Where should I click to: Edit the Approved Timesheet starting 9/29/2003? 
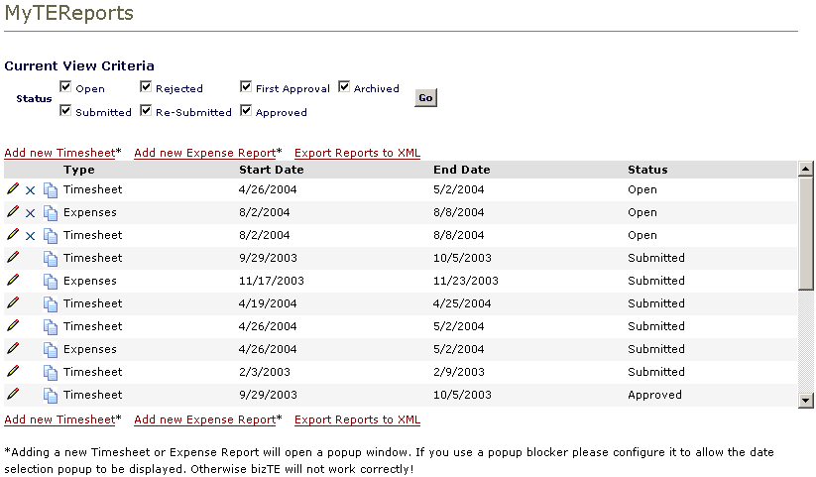coord(13,395)
